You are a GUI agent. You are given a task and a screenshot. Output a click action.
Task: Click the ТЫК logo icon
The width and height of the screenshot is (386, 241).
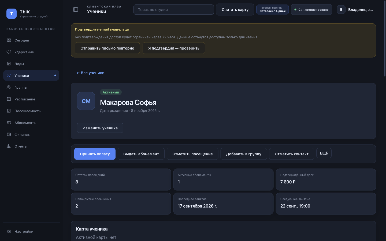(x=12, y=14)
